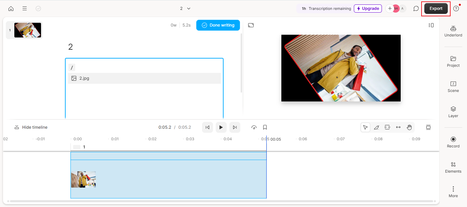
Task: Select the razor split tool
Action: point(376,127)
